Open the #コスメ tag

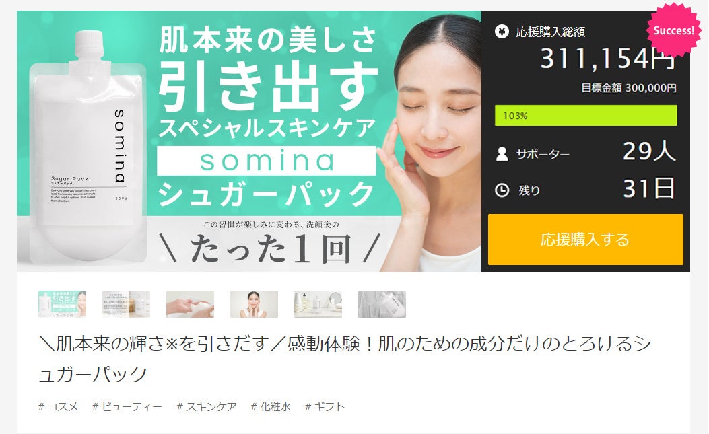point(58,407)
